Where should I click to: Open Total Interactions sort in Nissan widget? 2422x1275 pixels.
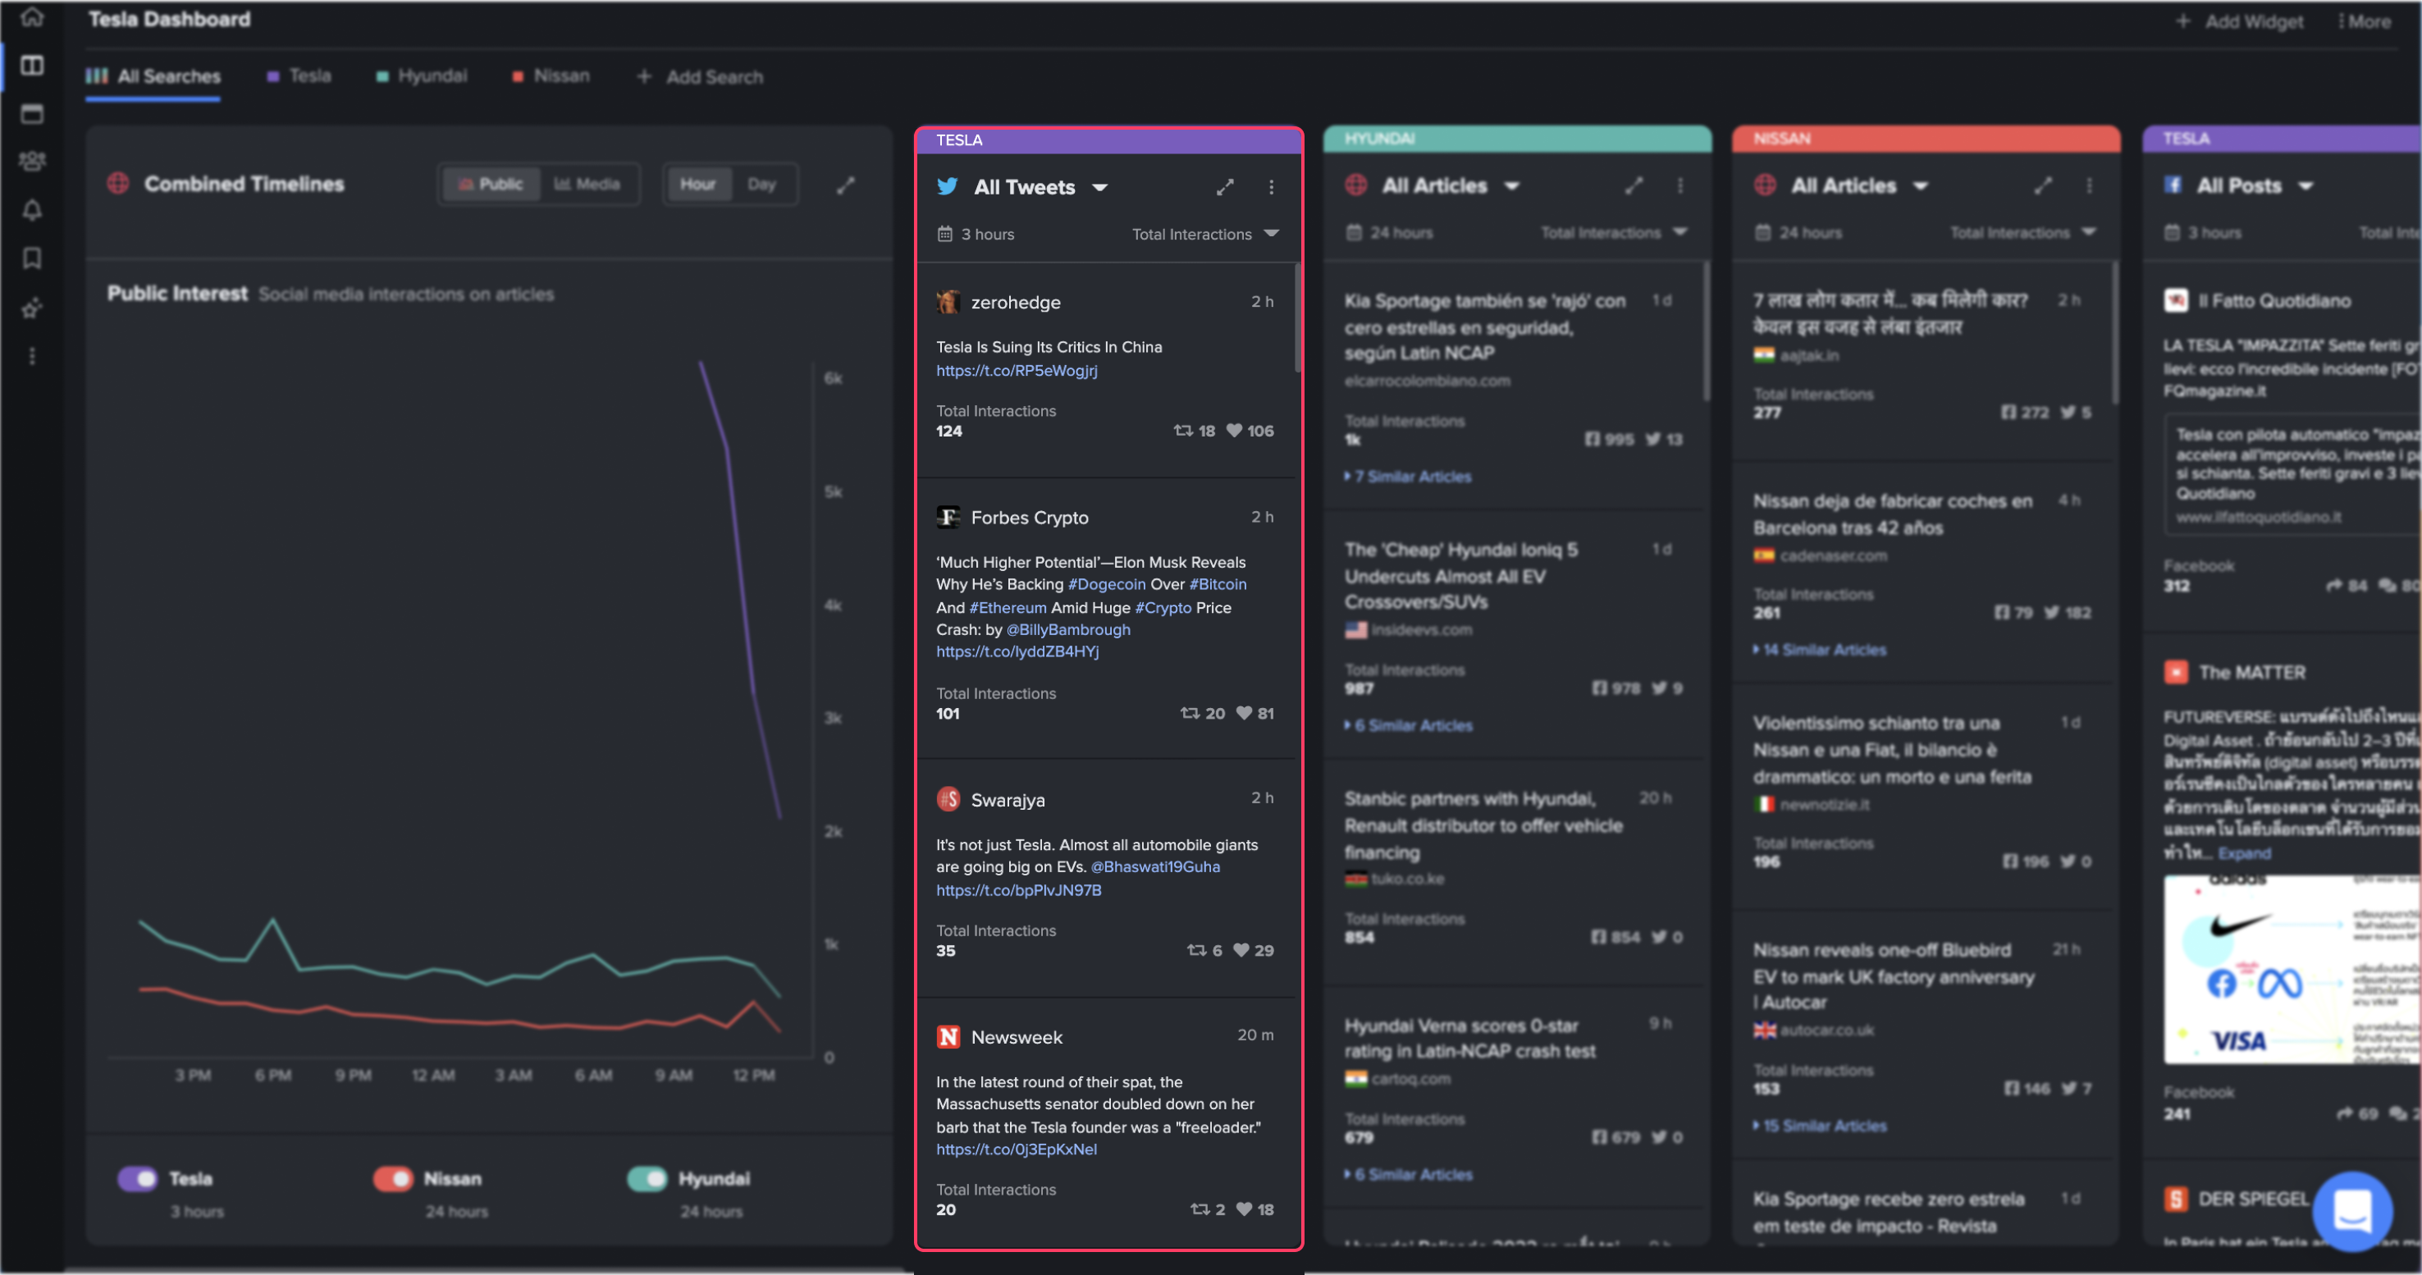[x=2023, y=232]
